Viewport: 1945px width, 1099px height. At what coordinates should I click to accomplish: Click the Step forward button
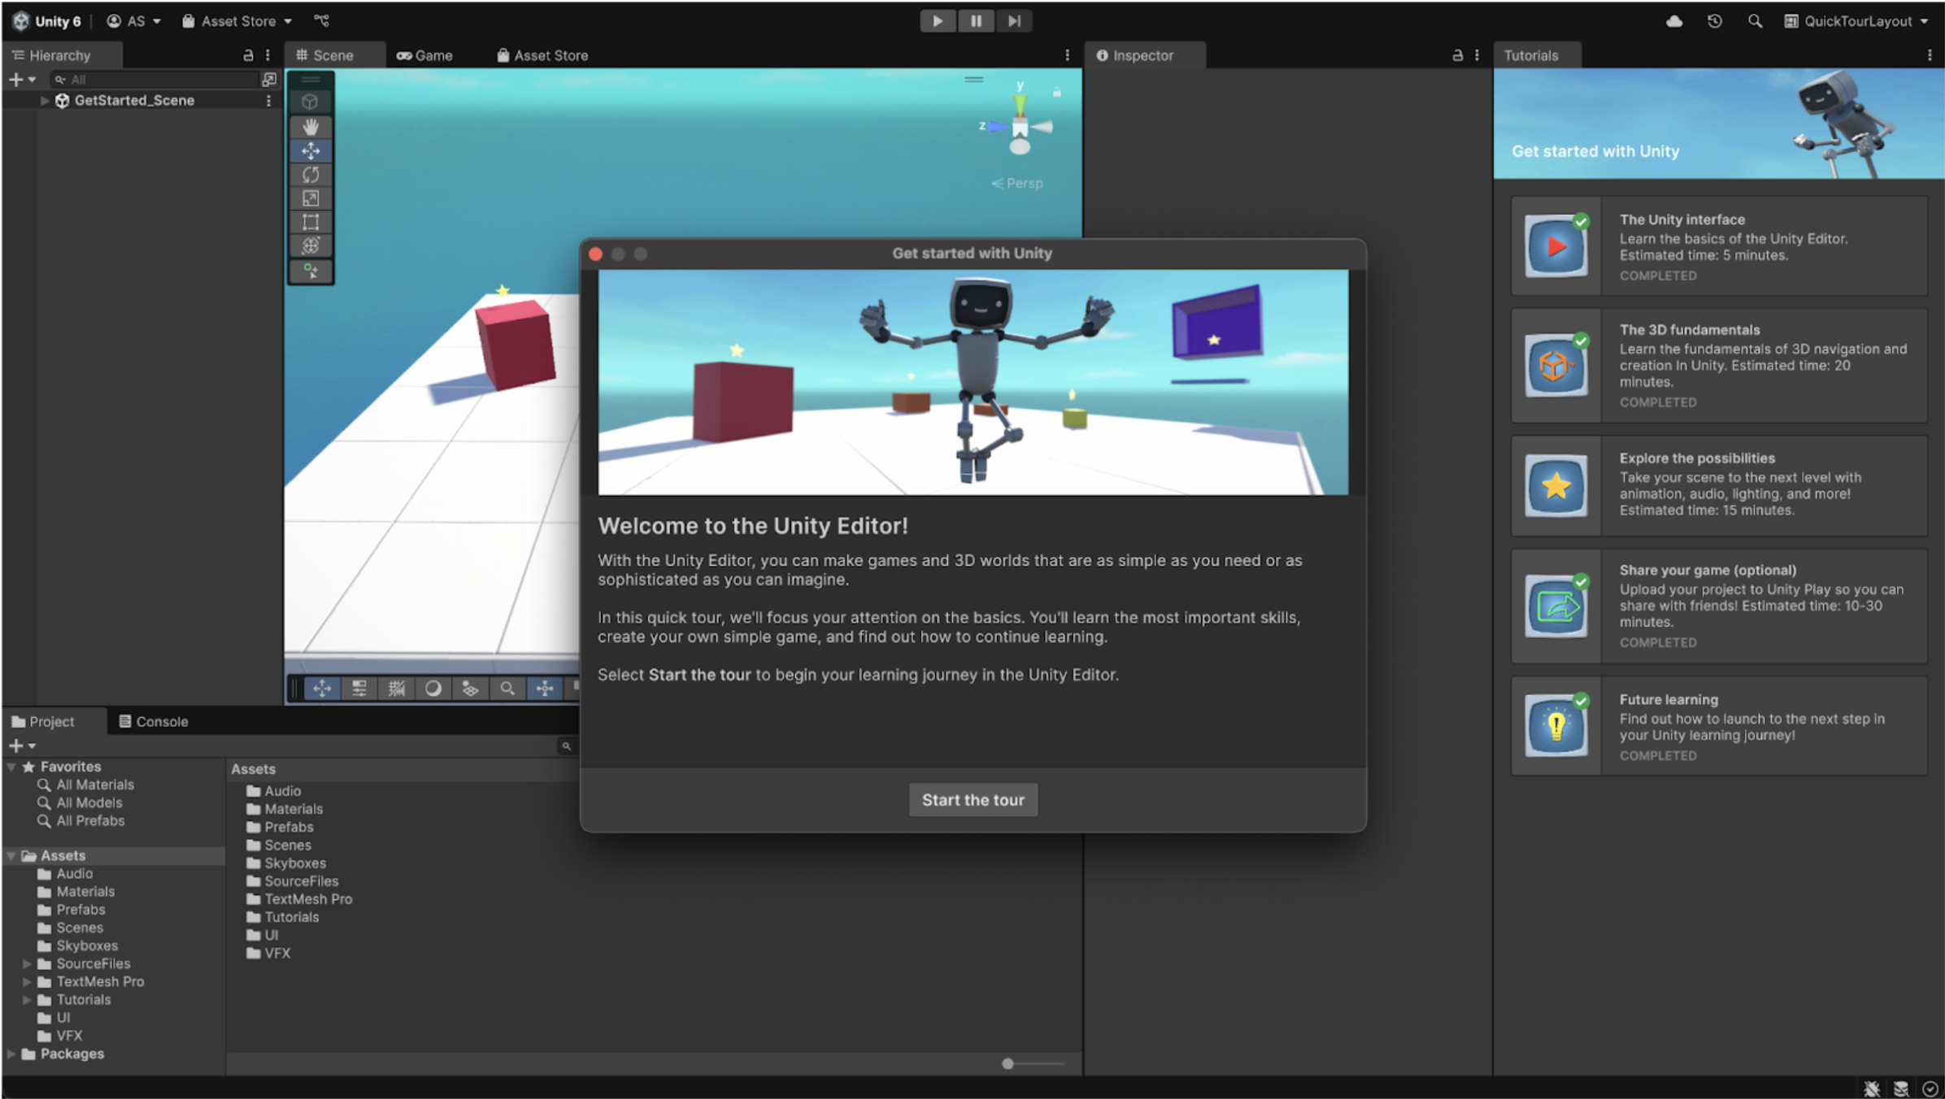[x=1014, y=21]
